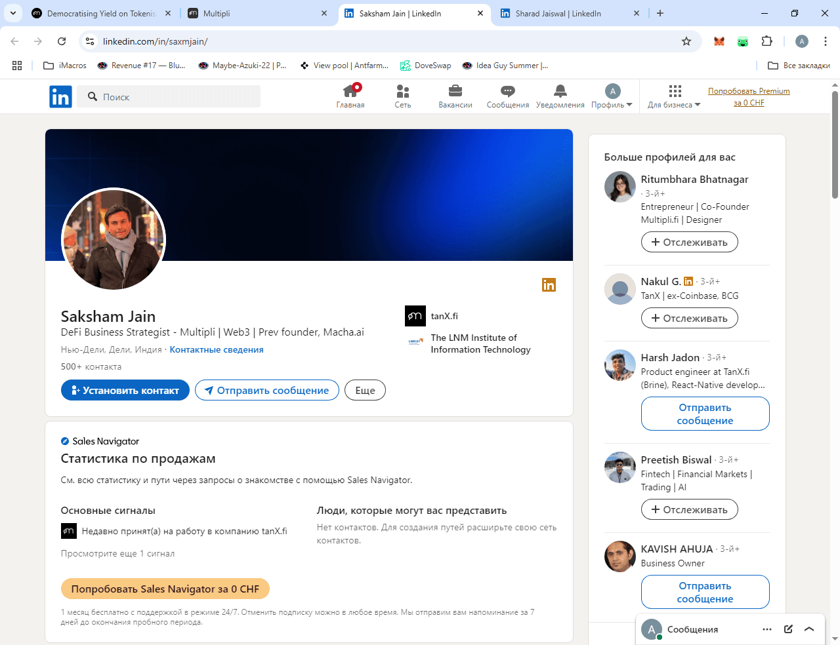Click Отправить сообщение button on profile
This screenshot has width=840, height=645.
coord(267,390)
